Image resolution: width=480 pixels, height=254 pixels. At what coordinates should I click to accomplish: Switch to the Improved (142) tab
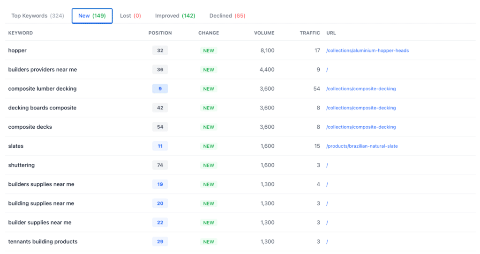point(175,16)
